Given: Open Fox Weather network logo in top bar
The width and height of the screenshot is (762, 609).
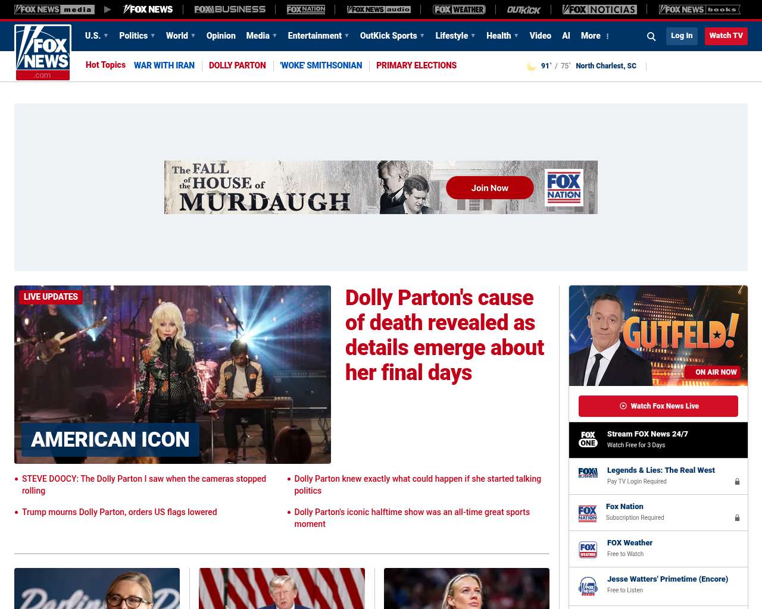Looking at the screenshot, I should click(459, 10).
